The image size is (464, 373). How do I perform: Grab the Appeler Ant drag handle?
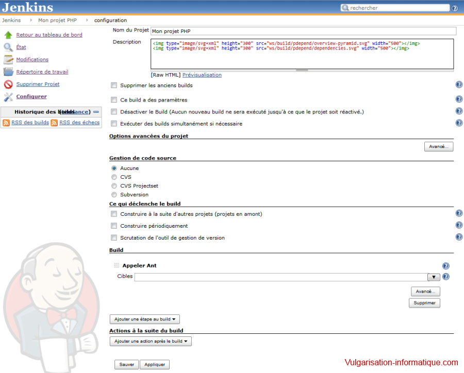(x=117, y=266)
